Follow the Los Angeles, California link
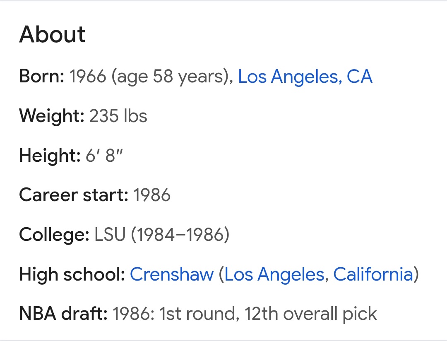The height and width of the screenshot is (341, 447). 319,274
